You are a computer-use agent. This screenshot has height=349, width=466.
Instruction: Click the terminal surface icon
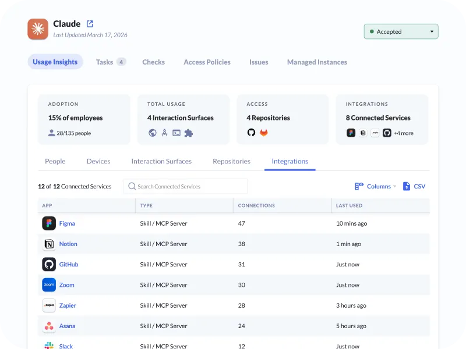click(x=176, y=133)
